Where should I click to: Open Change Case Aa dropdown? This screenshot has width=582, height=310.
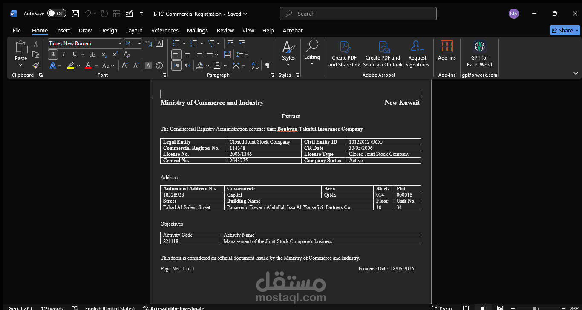coord(108,66)
